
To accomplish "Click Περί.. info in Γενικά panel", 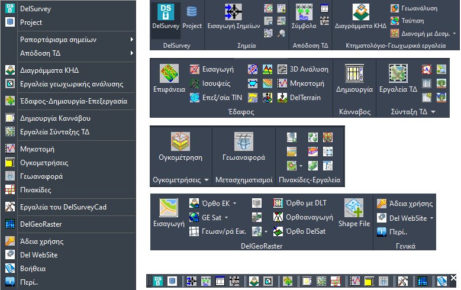I will point(392,232).
